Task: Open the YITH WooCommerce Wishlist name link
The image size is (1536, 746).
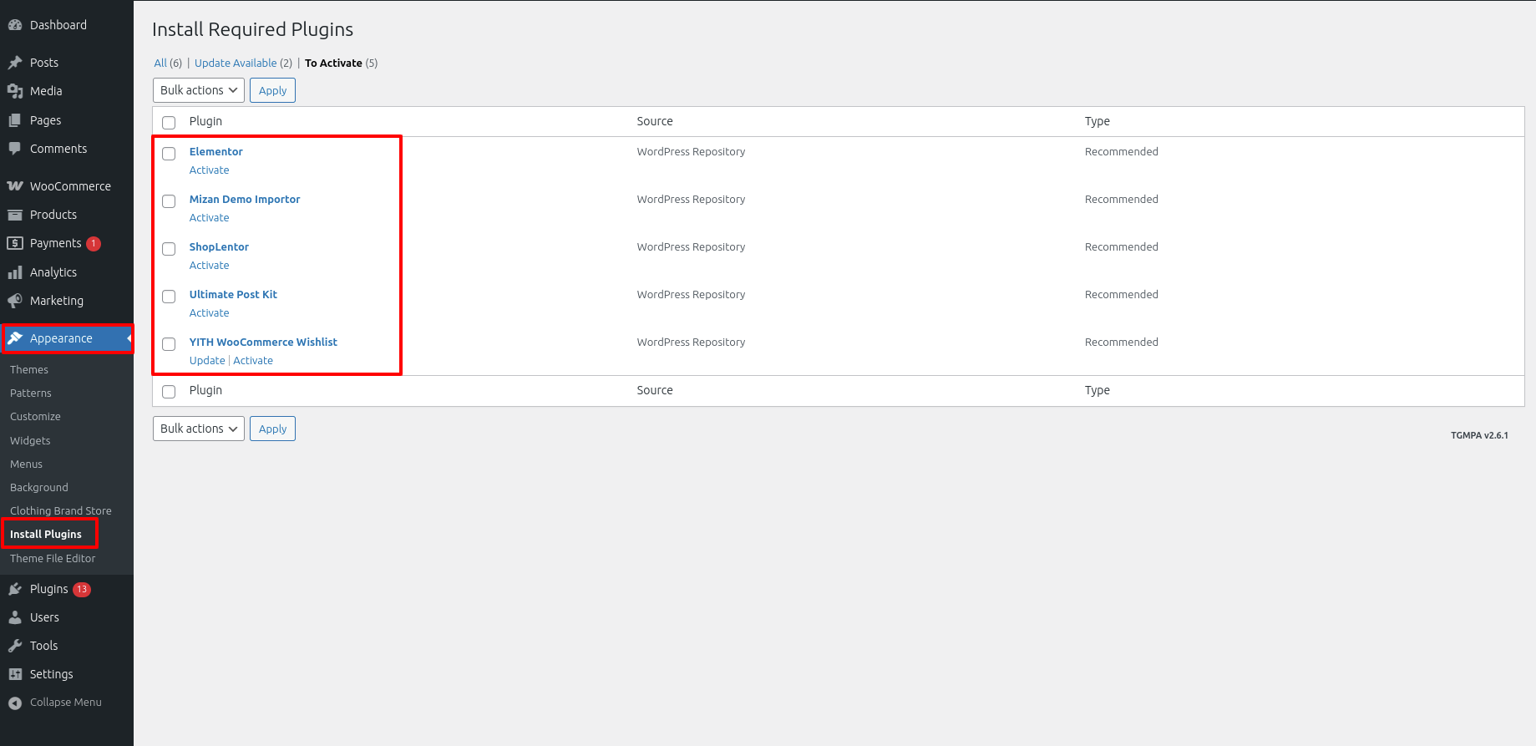Action: point(263,342)
